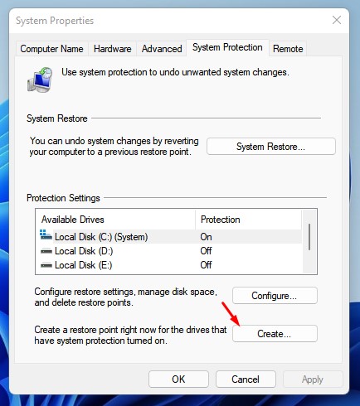Open the Remote tab
Image resolution: width=360 pixels, height=406 pixels.
tap(288, 49)
